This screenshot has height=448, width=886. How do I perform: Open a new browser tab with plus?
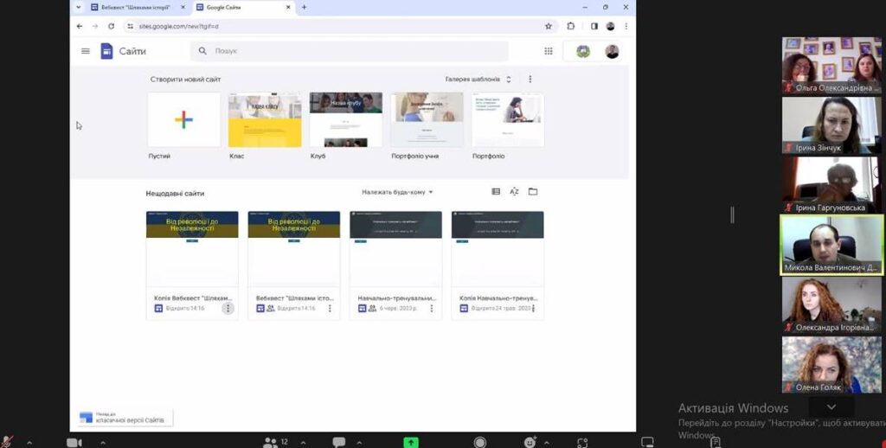coord(304,7)
